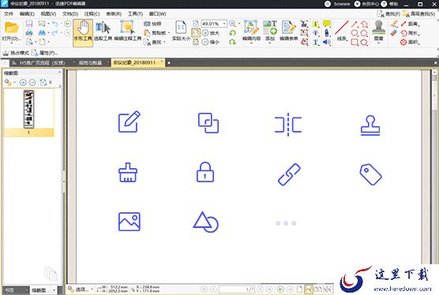The height and width of the screenshot is (295, 439).
Task: Open the 文件 menu
Action: [9, 13]
